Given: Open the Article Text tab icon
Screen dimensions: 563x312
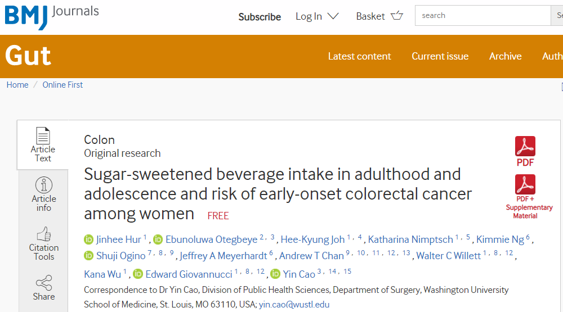Looking at the screenshot, I should click(x=43, y=135).
